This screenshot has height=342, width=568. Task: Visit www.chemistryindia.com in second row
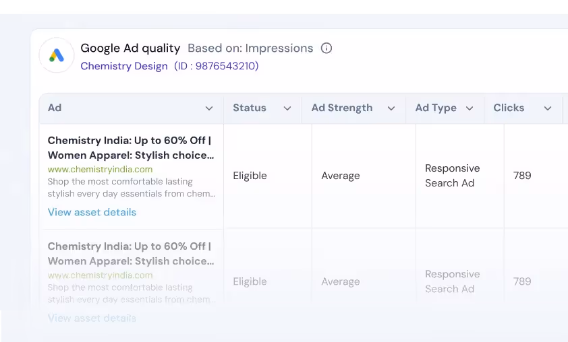click(100, 275)
